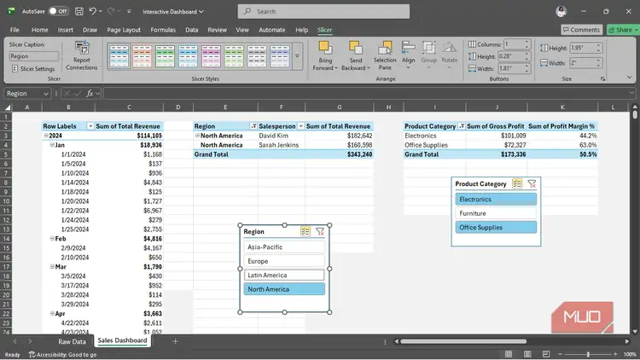Toggle AutoSave switch

[x=58, y=11]
